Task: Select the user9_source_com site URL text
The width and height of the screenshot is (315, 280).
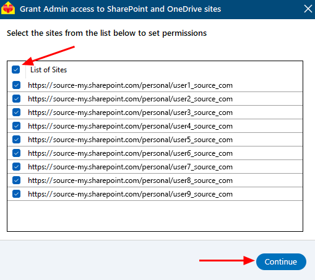Action: click(130, 194)
